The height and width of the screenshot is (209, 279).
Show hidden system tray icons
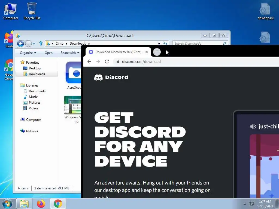tap(245, 204)
